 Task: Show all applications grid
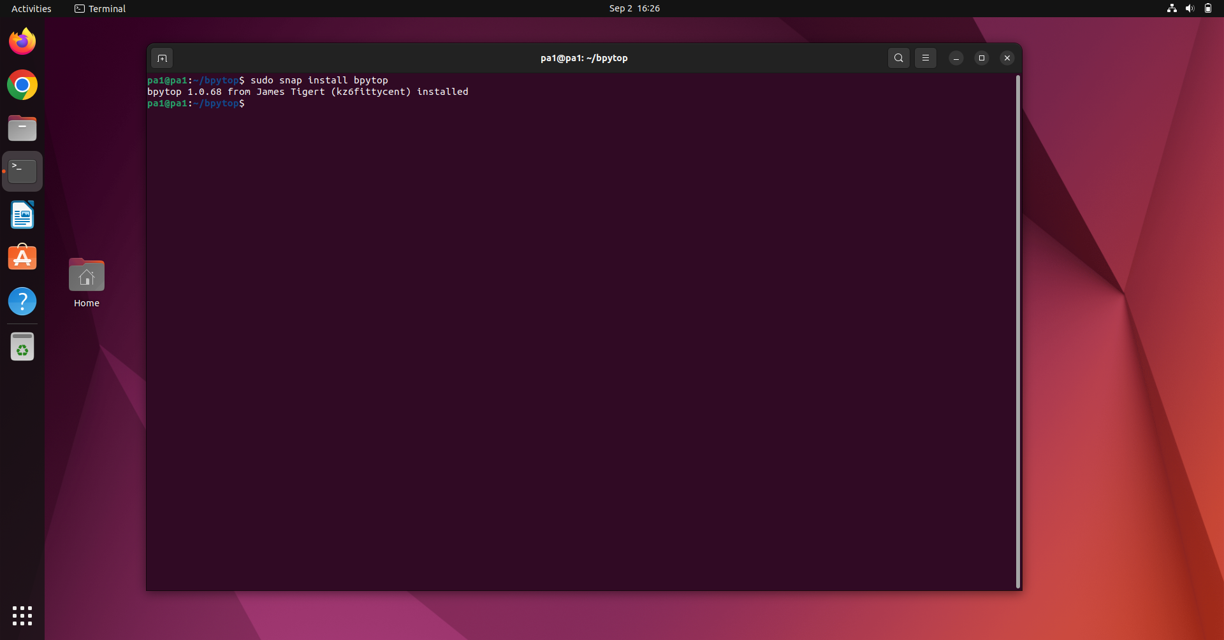[x=22, y=616]
